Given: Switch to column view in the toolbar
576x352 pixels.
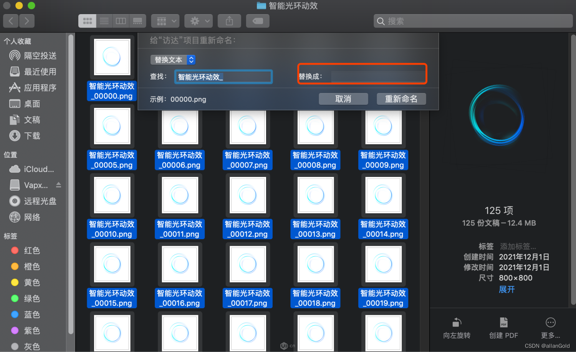Looking at the screenshot, I should pos(121,21).
